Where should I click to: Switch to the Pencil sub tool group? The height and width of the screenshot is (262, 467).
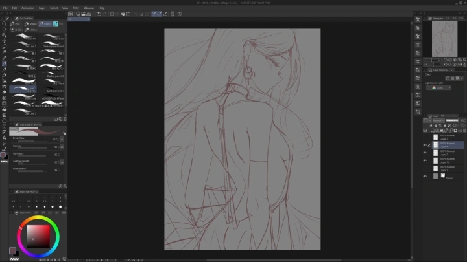coord(45,24)
